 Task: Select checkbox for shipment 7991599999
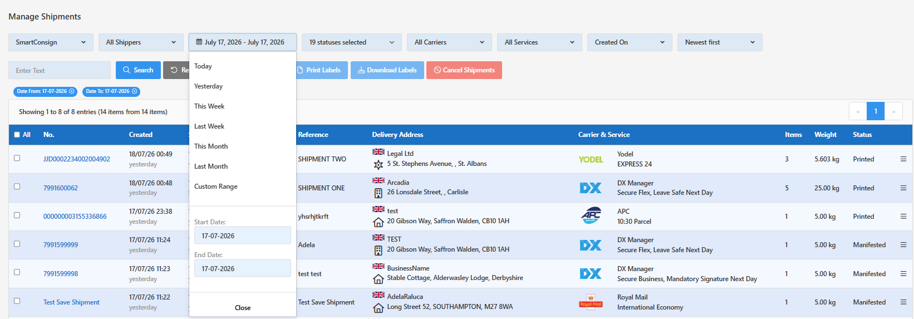[x=17, y=244]
